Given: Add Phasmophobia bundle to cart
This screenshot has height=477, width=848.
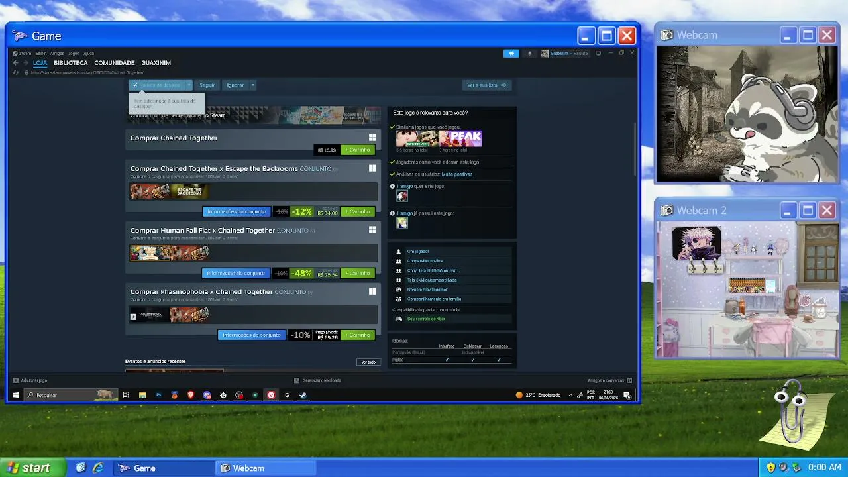Looking at the screenshot, I should click(x=358, y=335).
